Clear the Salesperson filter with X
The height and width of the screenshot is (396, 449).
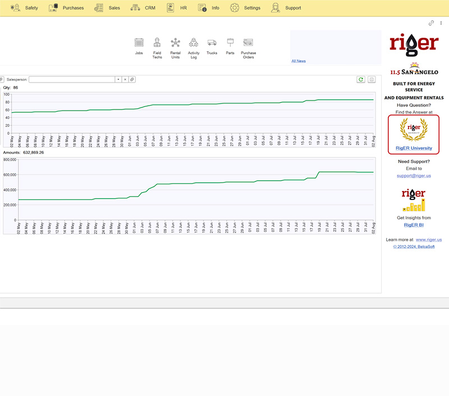point(125,80)
